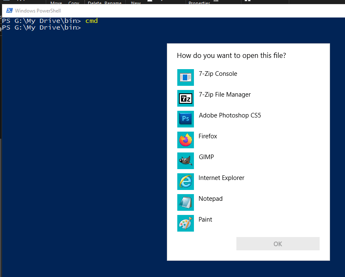Click the Windows PowerShell title bar icon
Screen dimensions: 345x277
click(x=10, y=10)
